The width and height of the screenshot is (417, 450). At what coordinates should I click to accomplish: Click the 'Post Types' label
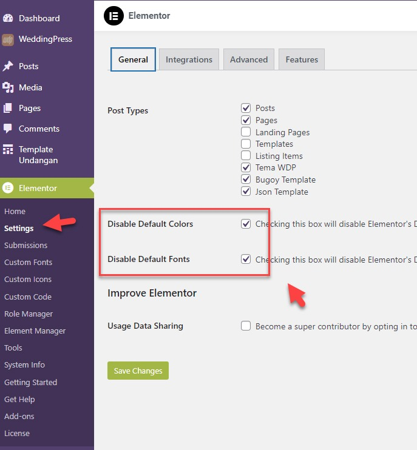pyautogui.click(x=128, y=111)
